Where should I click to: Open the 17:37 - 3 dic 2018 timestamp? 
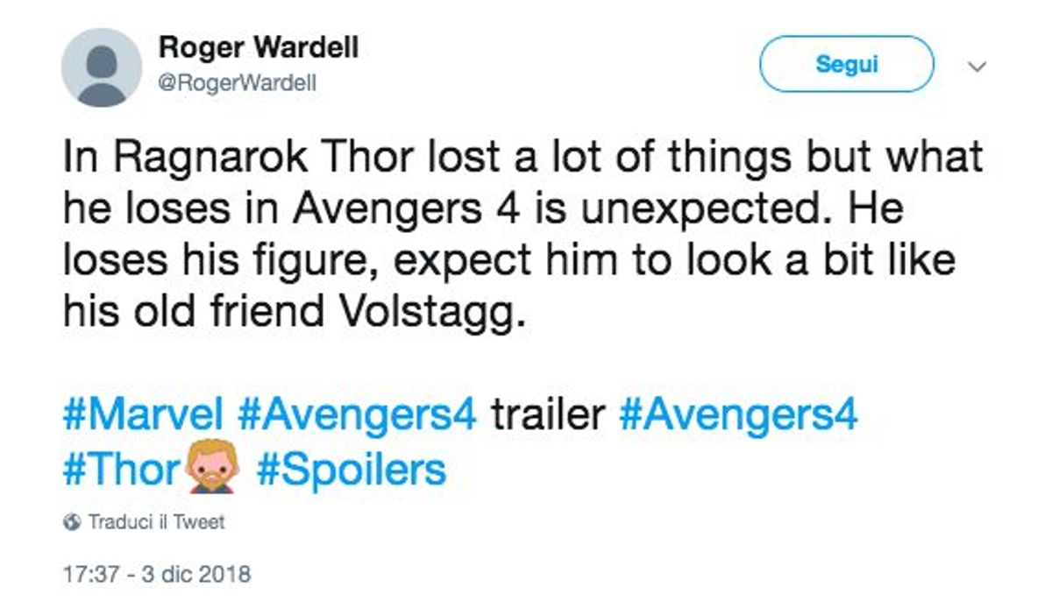(157, 576)
